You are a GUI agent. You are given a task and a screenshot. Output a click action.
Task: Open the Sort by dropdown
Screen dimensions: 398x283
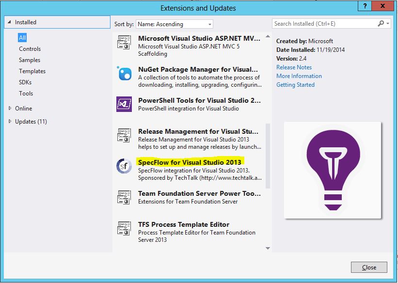click(175, 24)
